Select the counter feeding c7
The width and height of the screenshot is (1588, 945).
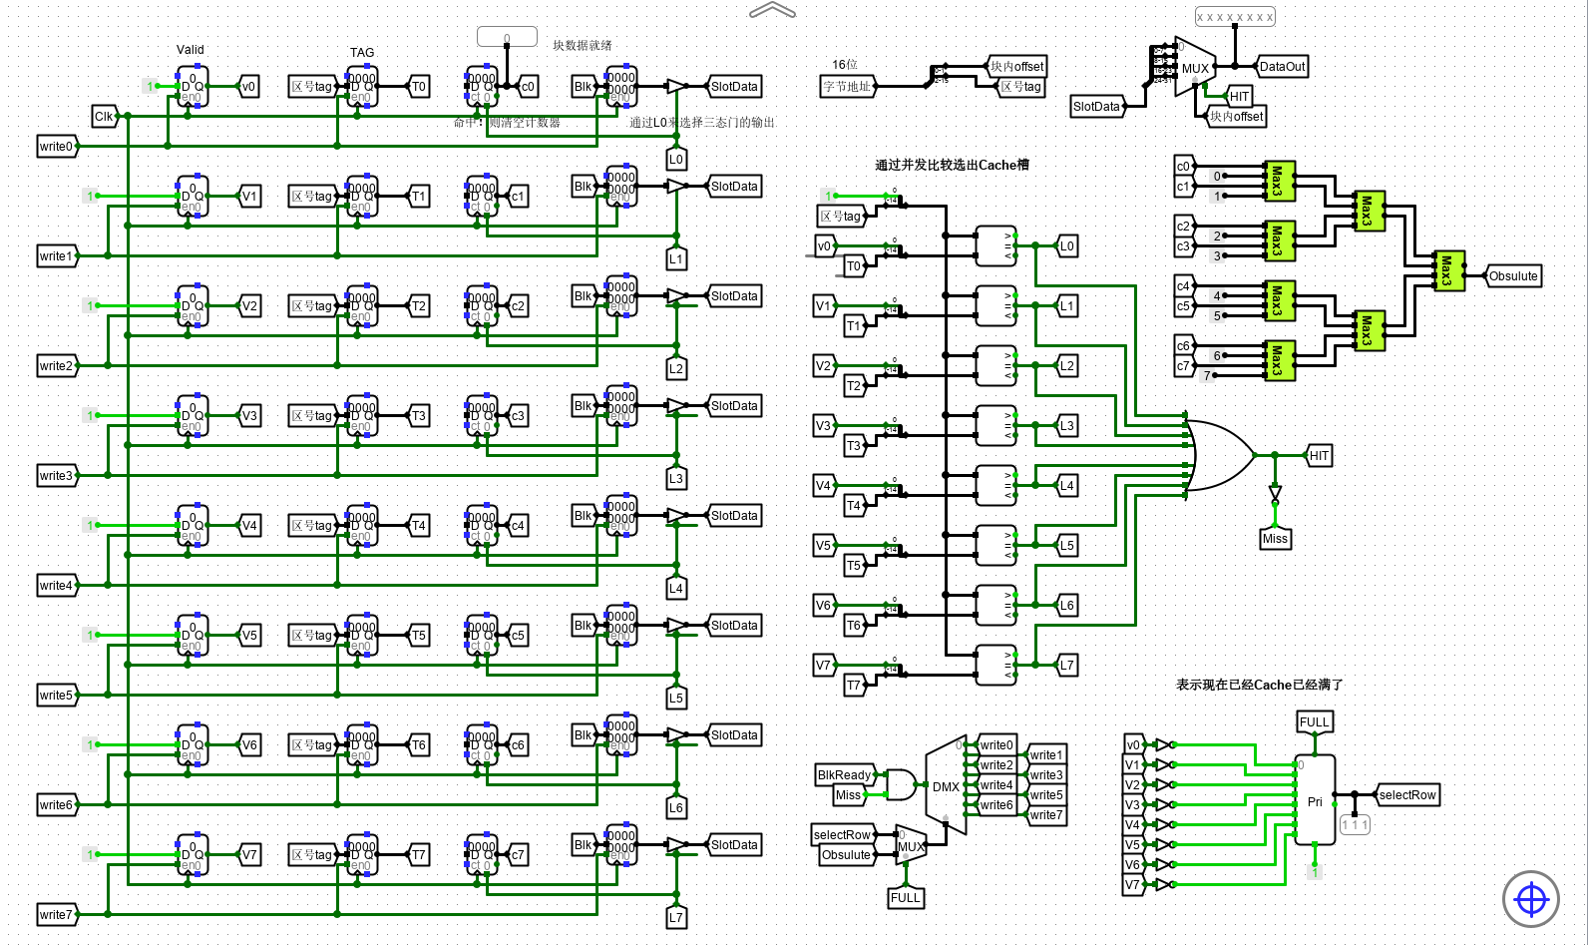(x=482, y=855)
